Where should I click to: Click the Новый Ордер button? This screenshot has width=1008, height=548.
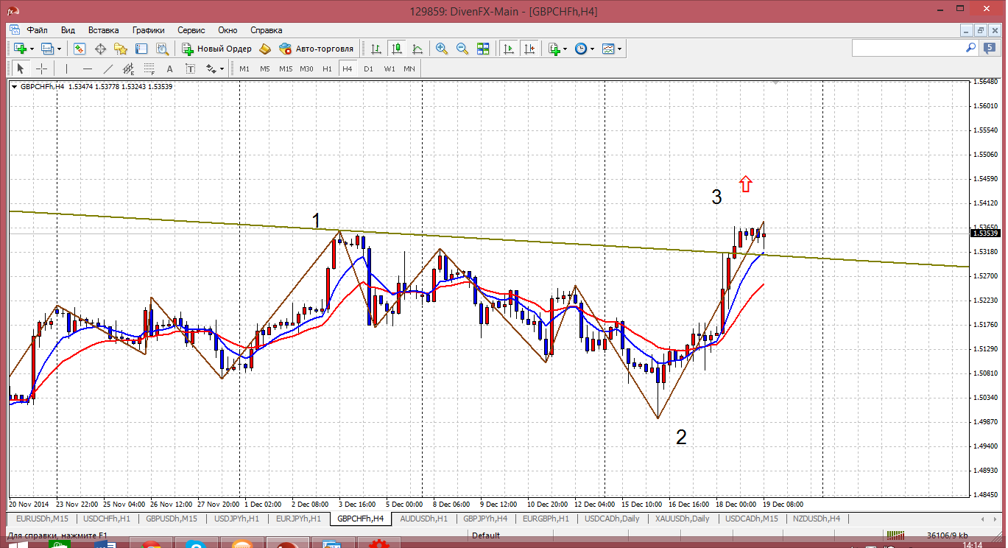[x=216, y=49]
